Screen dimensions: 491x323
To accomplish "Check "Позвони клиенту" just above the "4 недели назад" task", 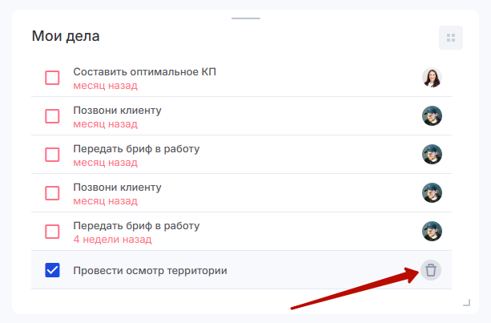I will click(x=52, y=193).
